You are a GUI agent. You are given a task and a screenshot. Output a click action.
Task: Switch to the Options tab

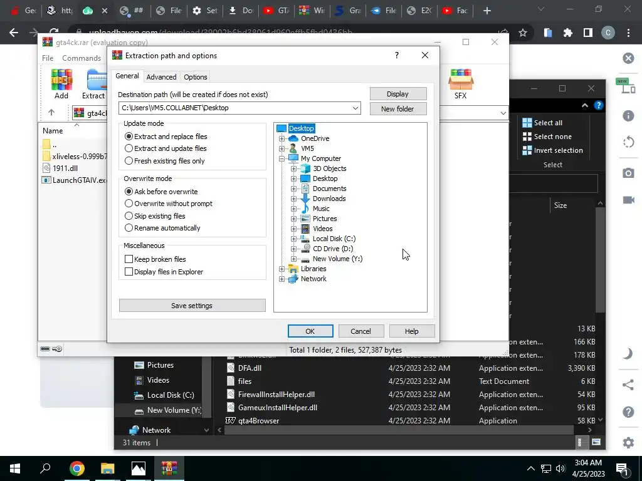196,77
